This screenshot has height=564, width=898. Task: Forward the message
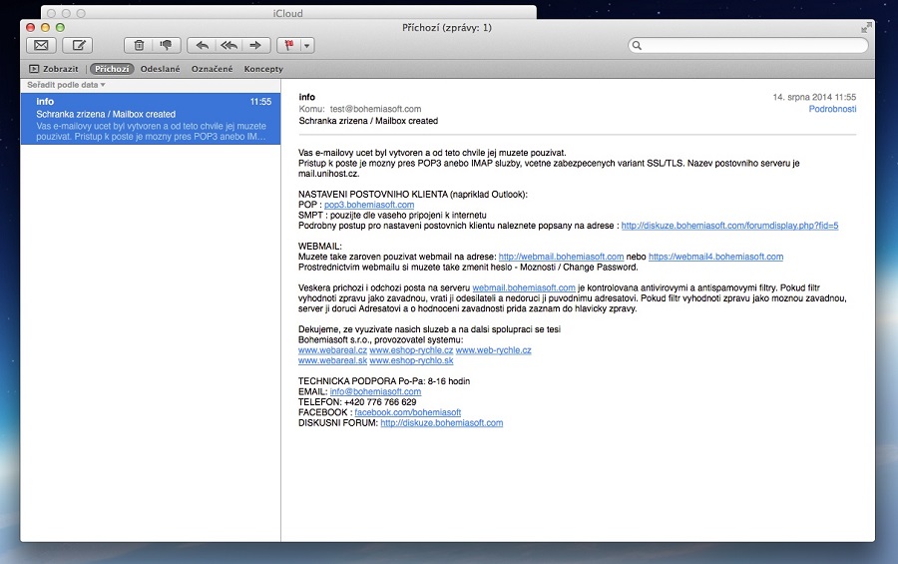pos(255,45)
